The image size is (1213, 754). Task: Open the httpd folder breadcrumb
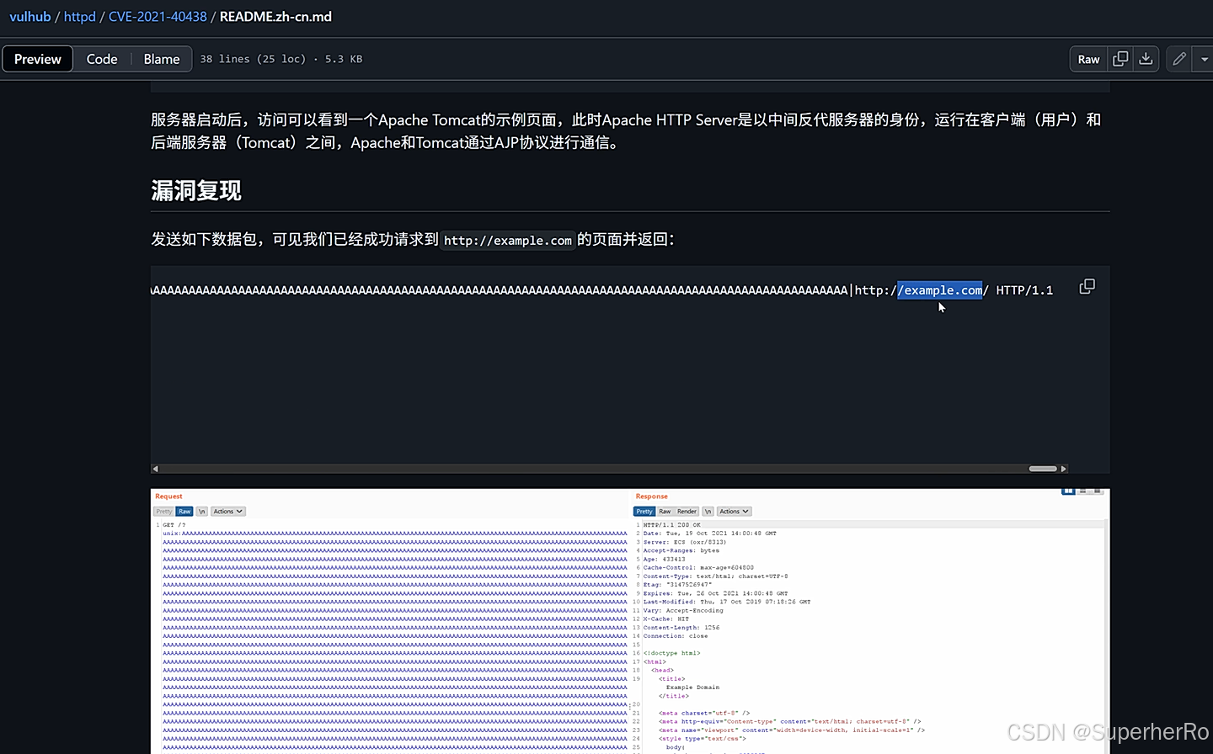click(x=80, y=17)
